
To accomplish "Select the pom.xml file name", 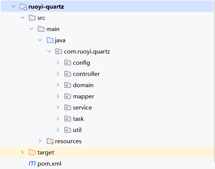I will [x=49, y=164].
